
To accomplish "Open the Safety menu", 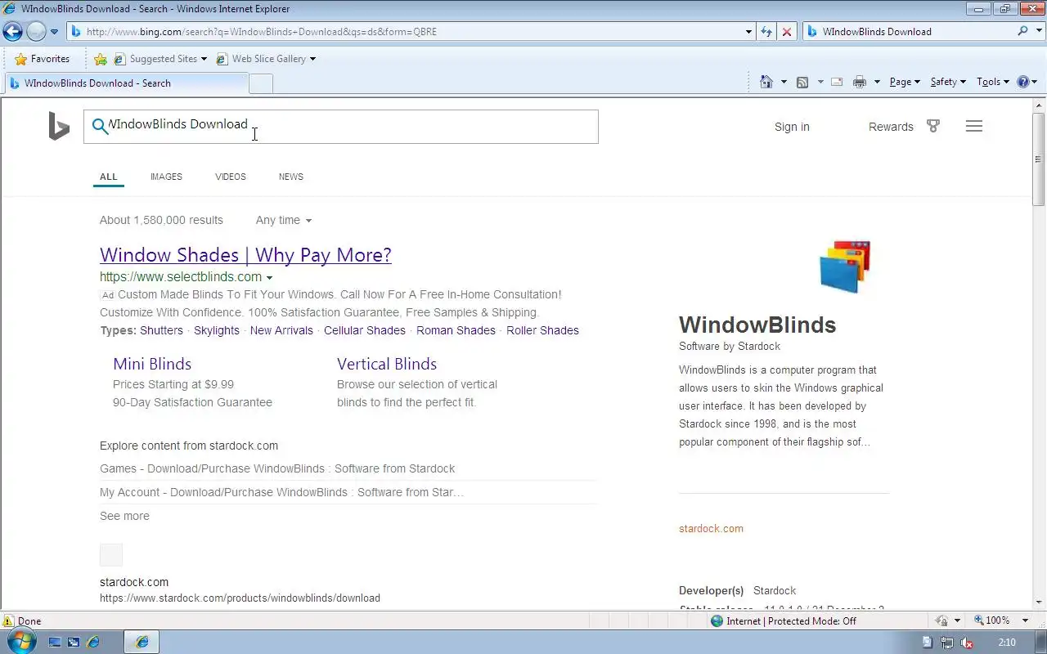I will pyautogui.click(x=948, y=82).
